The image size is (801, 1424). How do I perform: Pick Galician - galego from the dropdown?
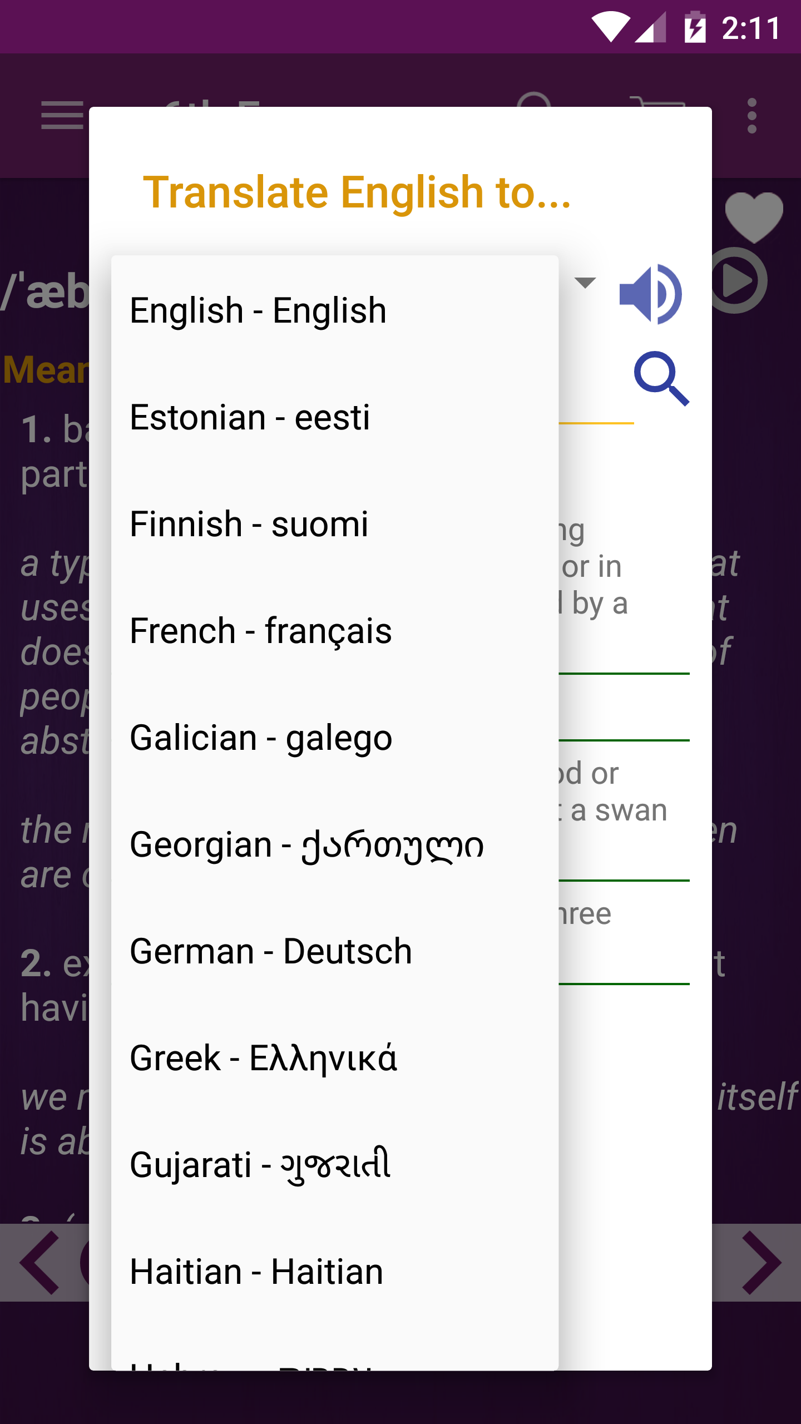pyautogui.click(x=335, y=737)
